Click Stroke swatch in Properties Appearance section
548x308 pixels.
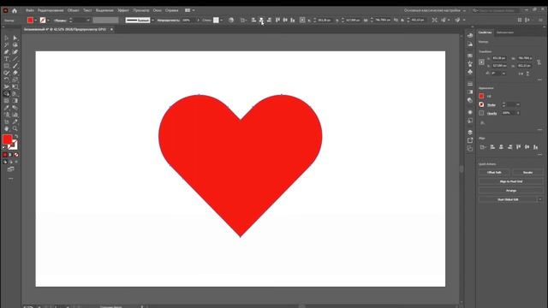click(x=481, y=104)
